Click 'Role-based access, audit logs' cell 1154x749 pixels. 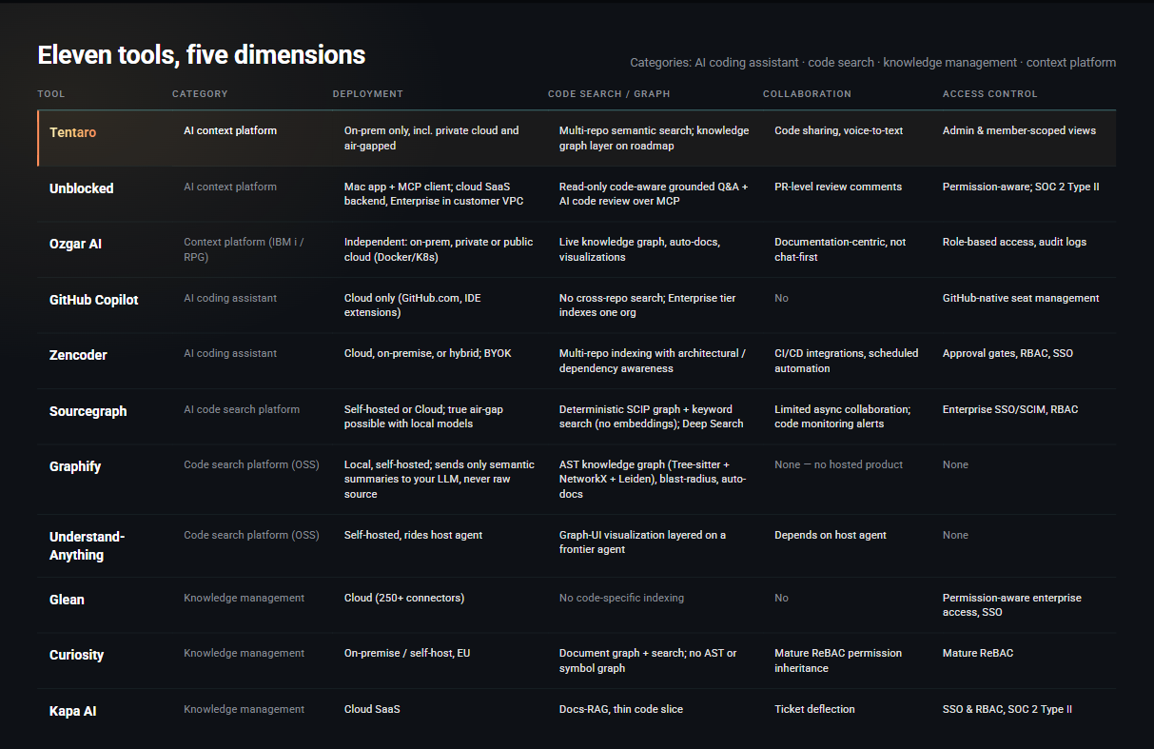(1014, 242)
